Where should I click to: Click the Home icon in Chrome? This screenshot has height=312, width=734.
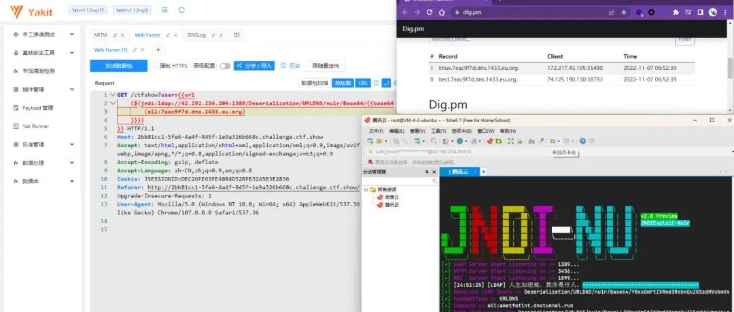point(442,13)
